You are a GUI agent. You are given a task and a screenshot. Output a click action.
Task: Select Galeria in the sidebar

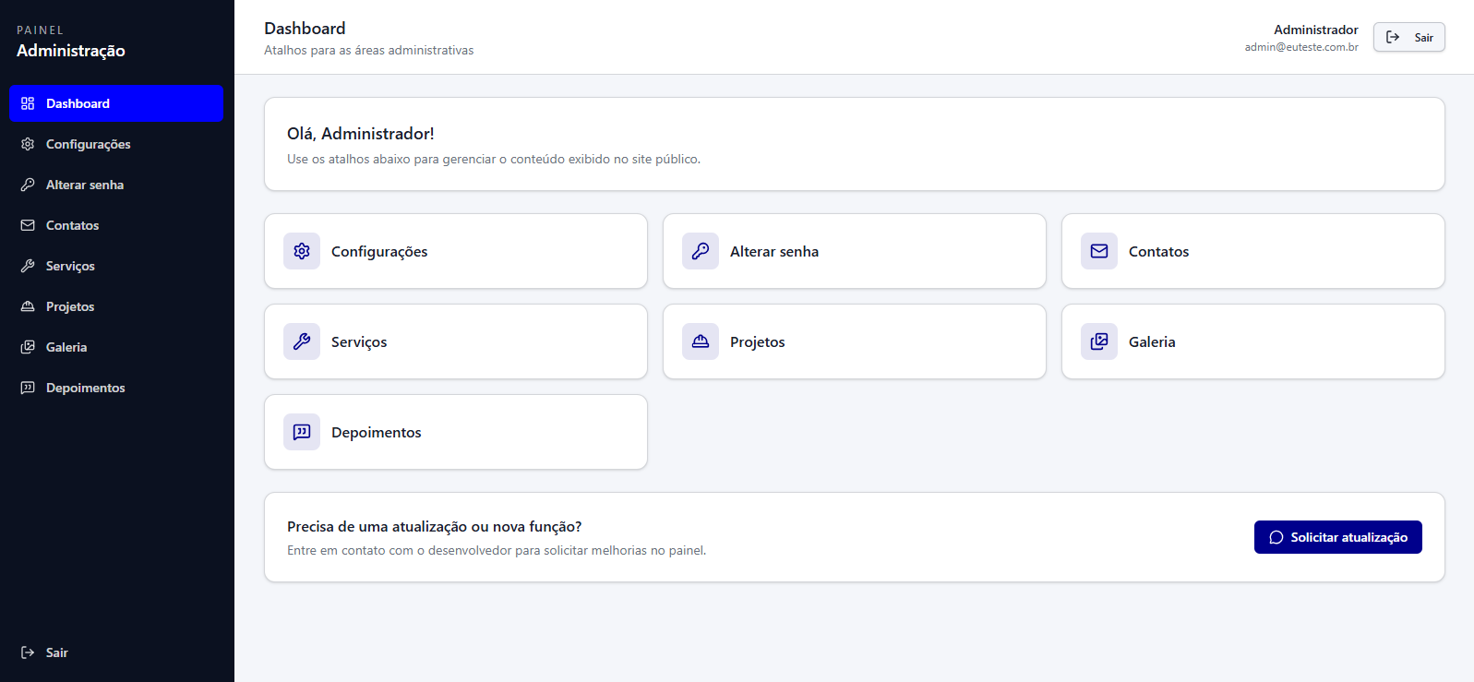(116, 347)
